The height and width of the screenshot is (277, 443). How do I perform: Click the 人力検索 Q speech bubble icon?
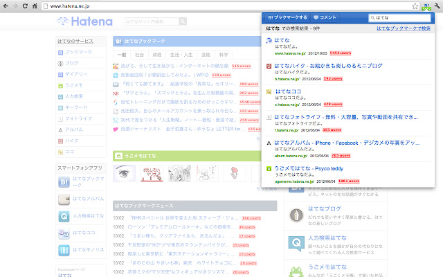[x=296, y=244]
